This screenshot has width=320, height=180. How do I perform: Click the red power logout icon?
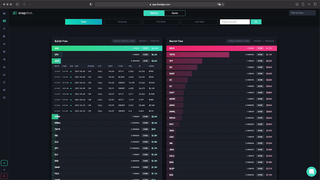coord(4,176)
